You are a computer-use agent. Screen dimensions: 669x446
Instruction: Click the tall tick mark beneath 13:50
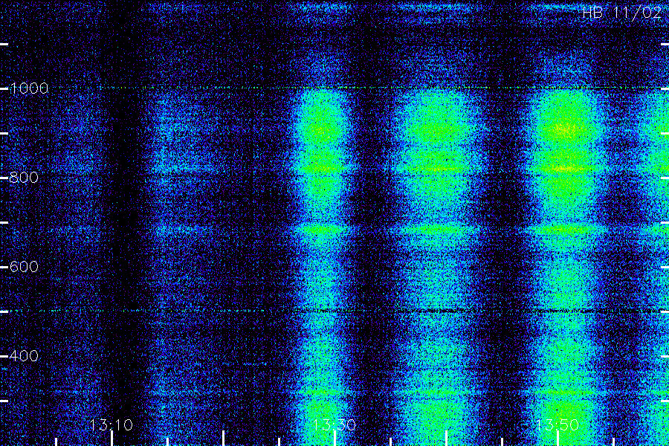tap(557, 439)
